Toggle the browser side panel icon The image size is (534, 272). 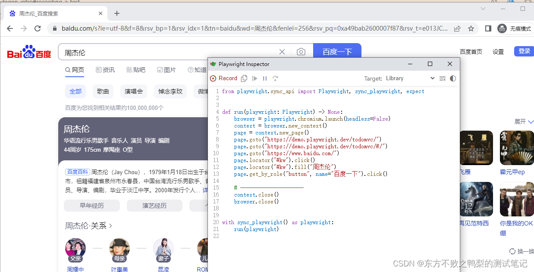tap(488, 28)
